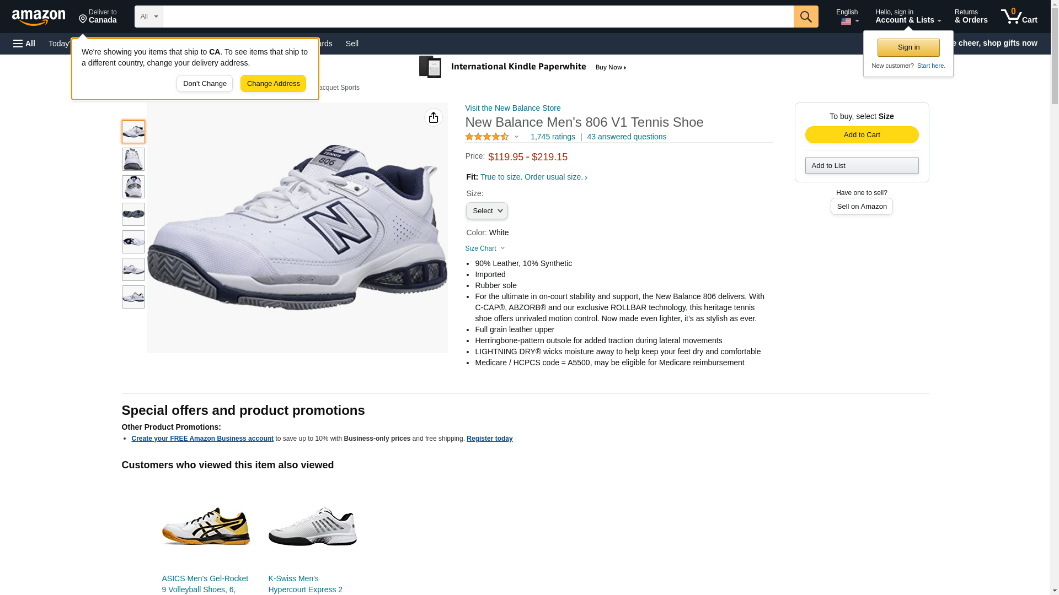Click the Change Address button

[273, 84]
